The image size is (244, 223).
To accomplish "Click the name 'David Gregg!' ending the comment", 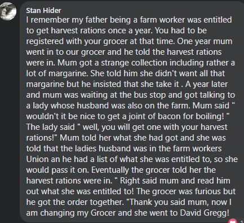I will pyautogui.click(x=205, y=213).
